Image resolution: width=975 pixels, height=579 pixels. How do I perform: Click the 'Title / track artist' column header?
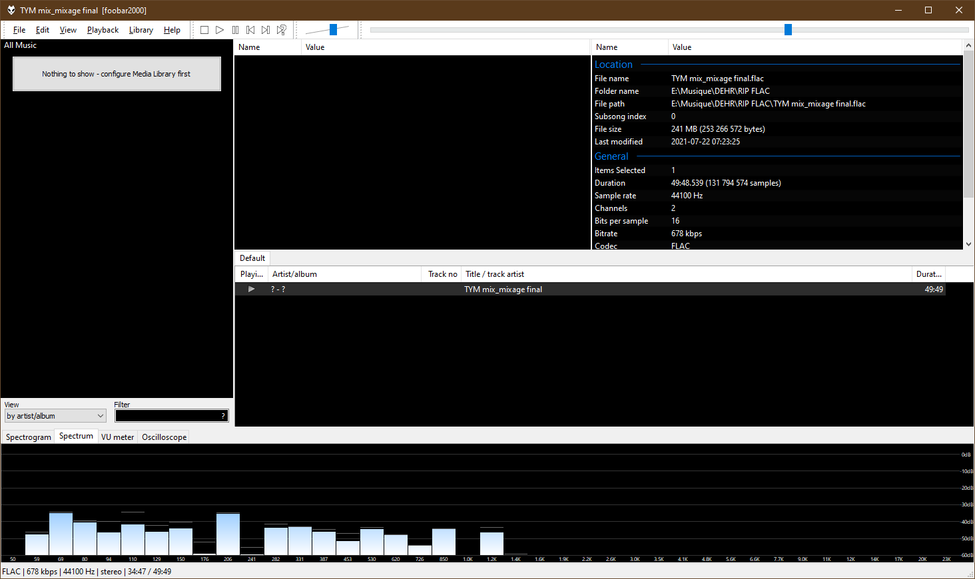tap(686, 274)
